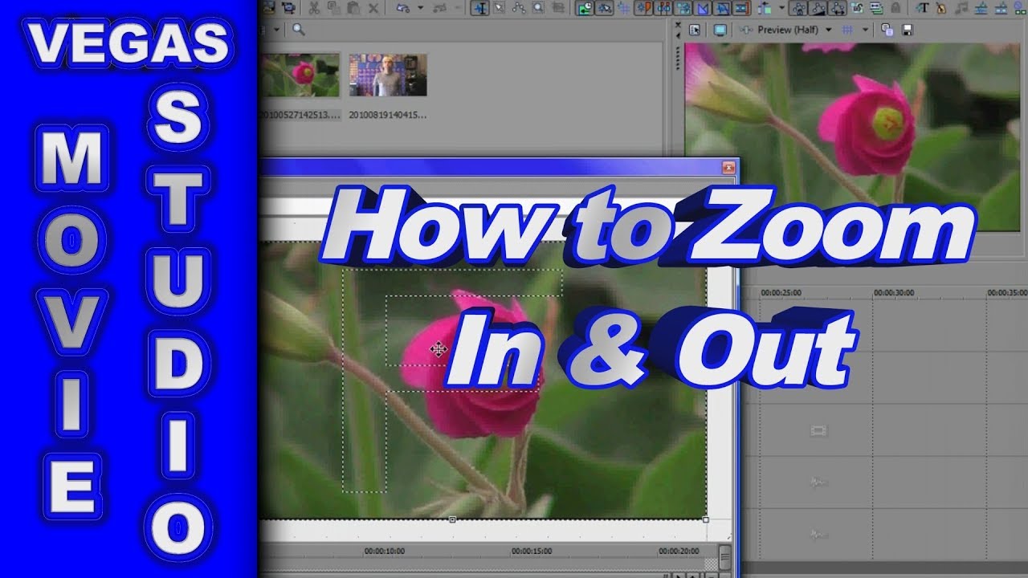Click 00:00:10:00 on Pan/Crop keyframe ruler
The width and height of the screenshot is (1028, 578).
tap(384, 552)
